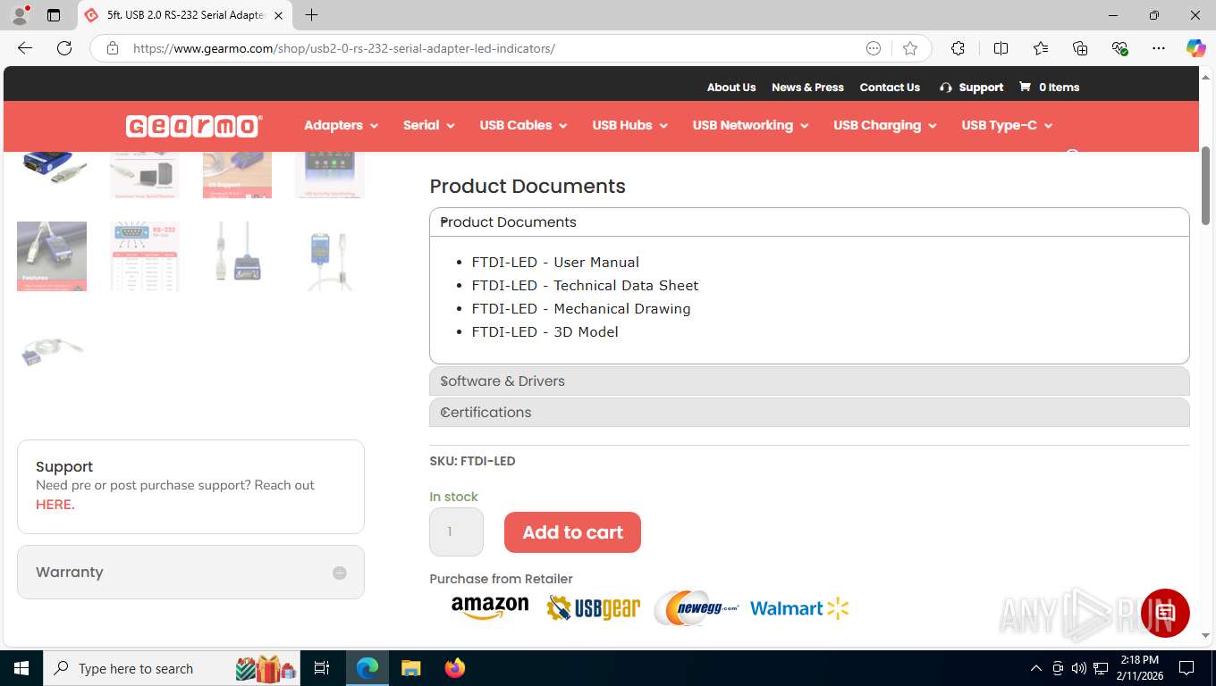The image size is (1216, 686).
Task: Open the volume control in the system tray
Action: coord(1079,668)
